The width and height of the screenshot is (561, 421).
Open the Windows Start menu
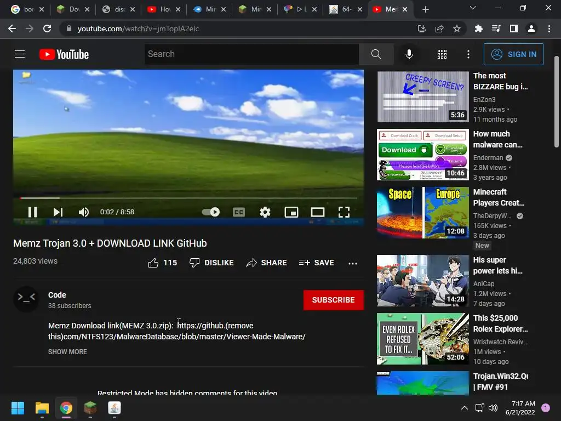18,408
